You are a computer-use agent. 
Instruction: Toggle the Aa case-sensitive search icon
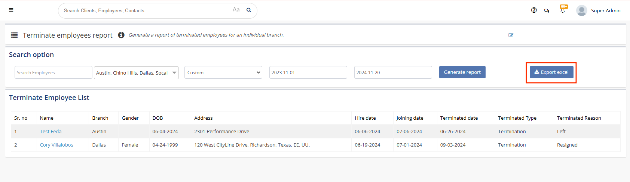[x=236, y=10]
